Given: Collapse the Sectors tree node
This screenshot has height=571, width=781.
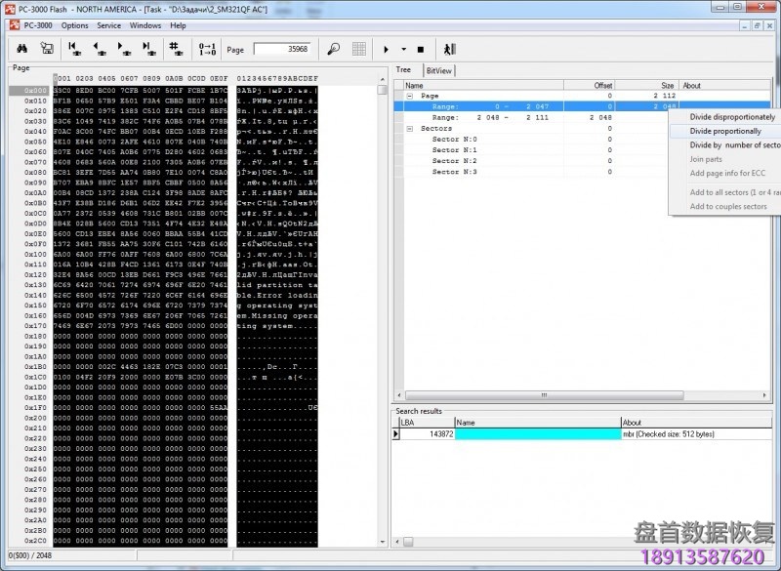Looking at the screenshot, I should tap(409, 128).
